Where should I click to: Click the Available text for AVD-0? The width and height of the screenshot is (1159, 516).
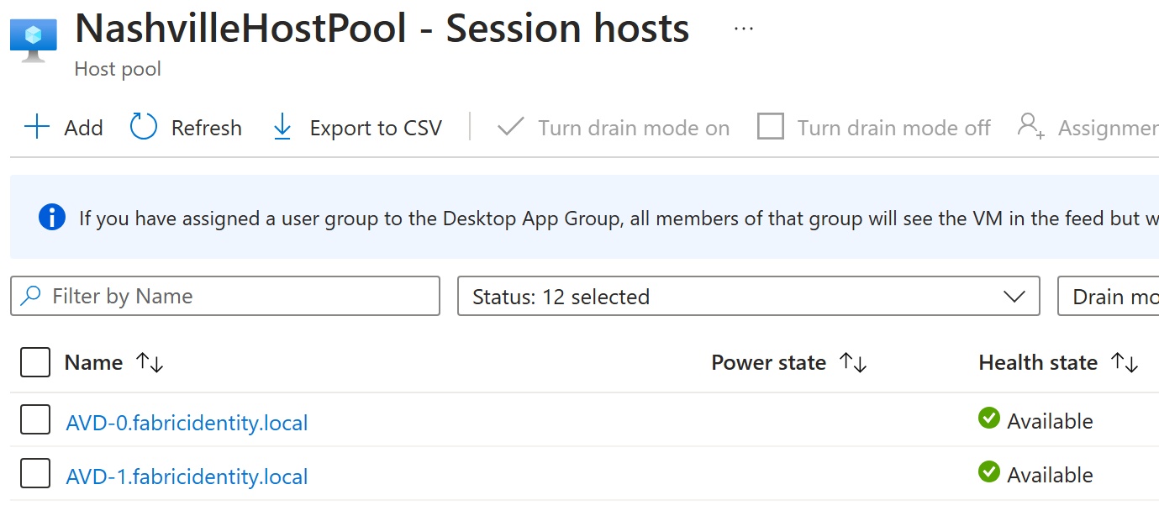point(1050,421)
